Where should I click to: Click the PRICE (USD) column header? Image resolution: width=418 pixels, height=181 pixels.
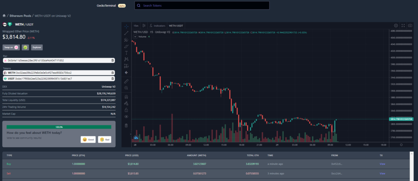[132, 155]
